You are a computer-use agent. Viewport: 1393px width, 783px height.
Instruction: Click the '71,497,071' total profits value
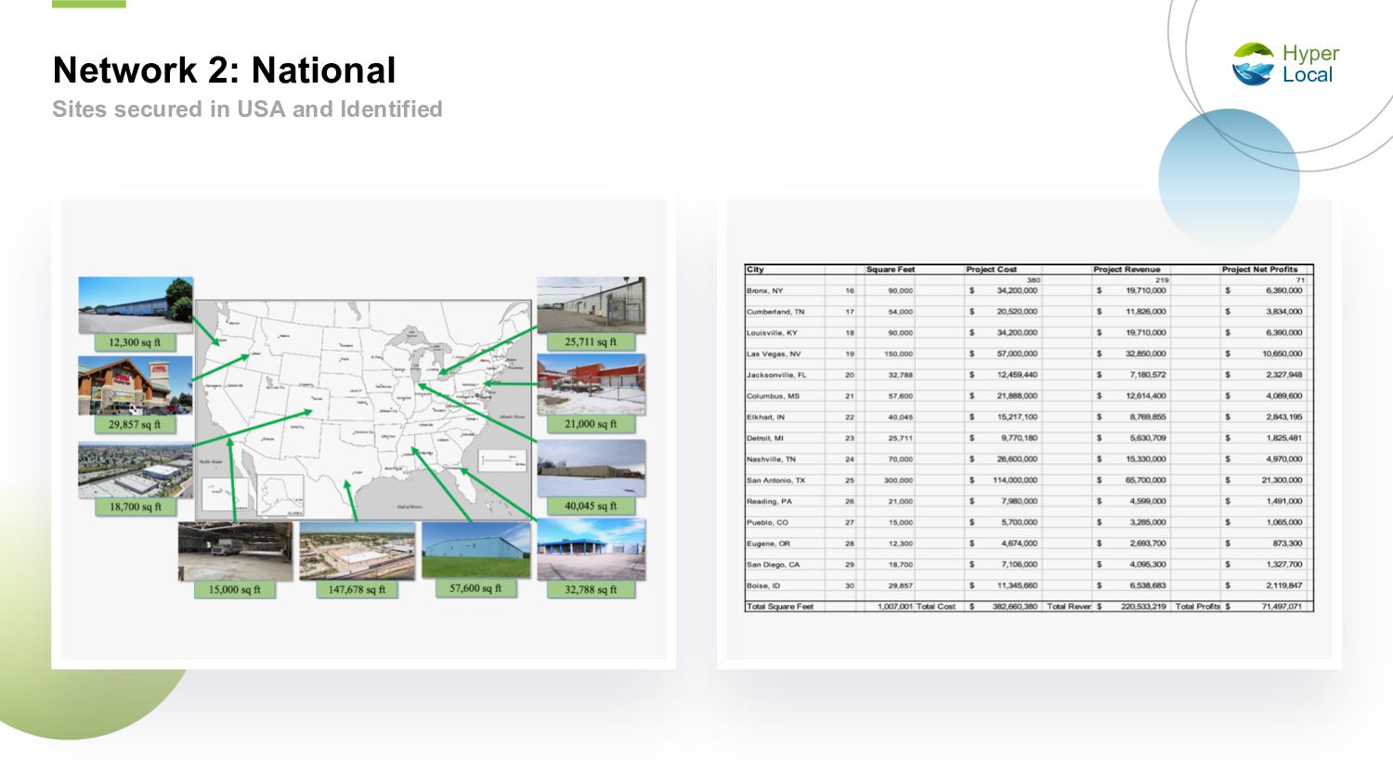coord(1282,607)
